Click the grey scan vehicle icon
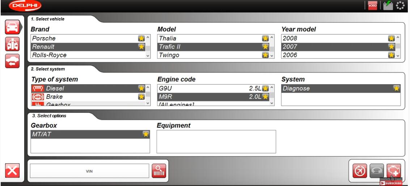Image resolution: width=410 pixels, height=186 pixels. tap(377, 171)
